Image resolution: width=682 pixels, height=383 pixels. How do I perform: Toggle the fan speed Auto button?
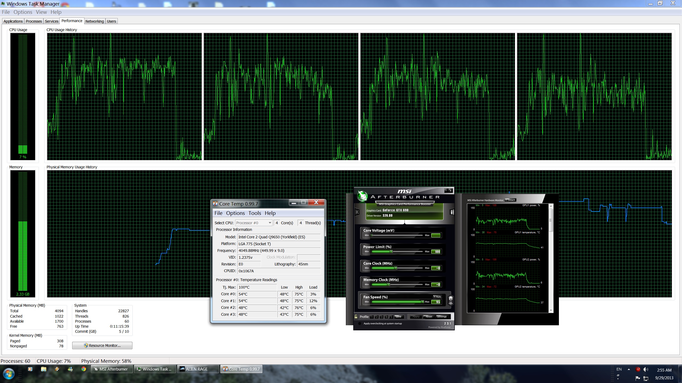[x=437, y=297]
